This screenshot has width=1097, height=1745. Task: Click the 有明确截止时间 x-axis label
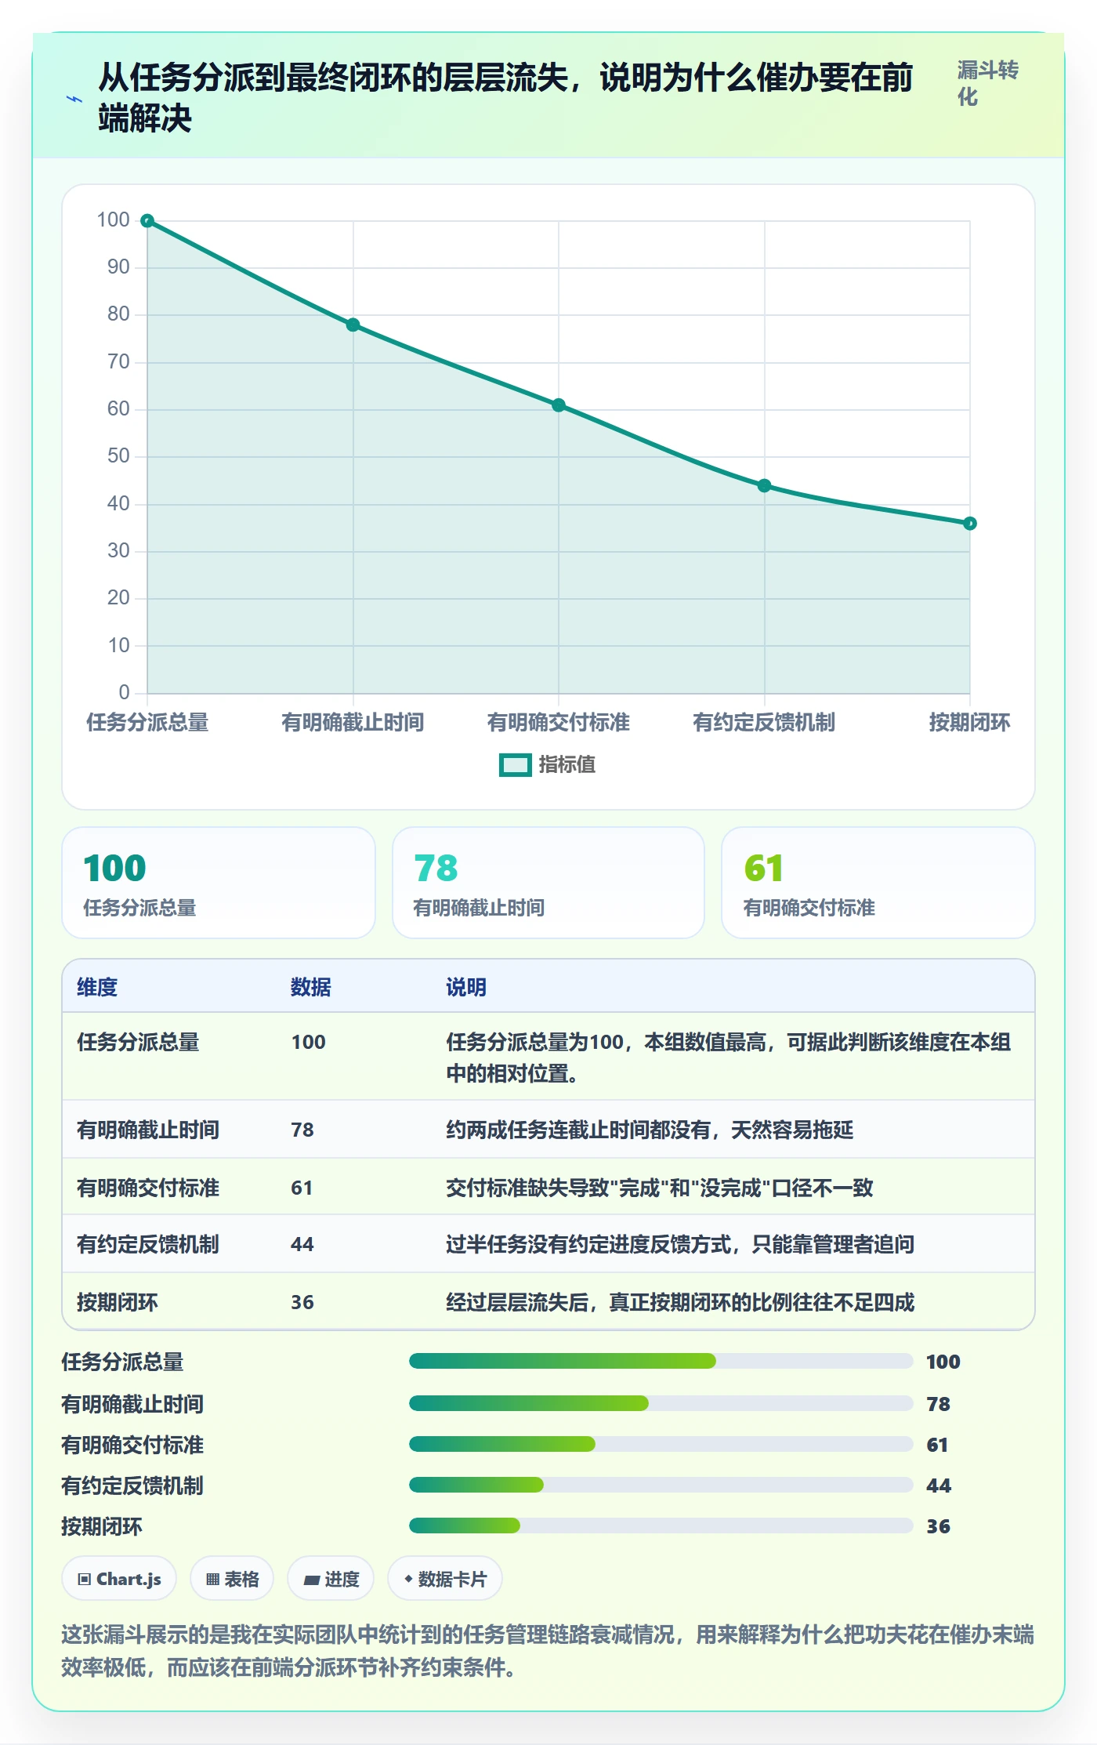353,722
